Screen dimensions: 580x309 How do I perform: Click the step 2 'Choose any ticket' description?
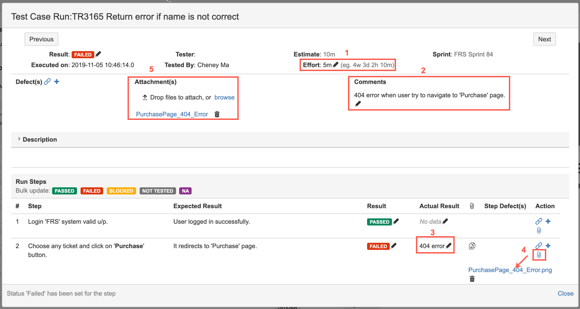point(86,250)
